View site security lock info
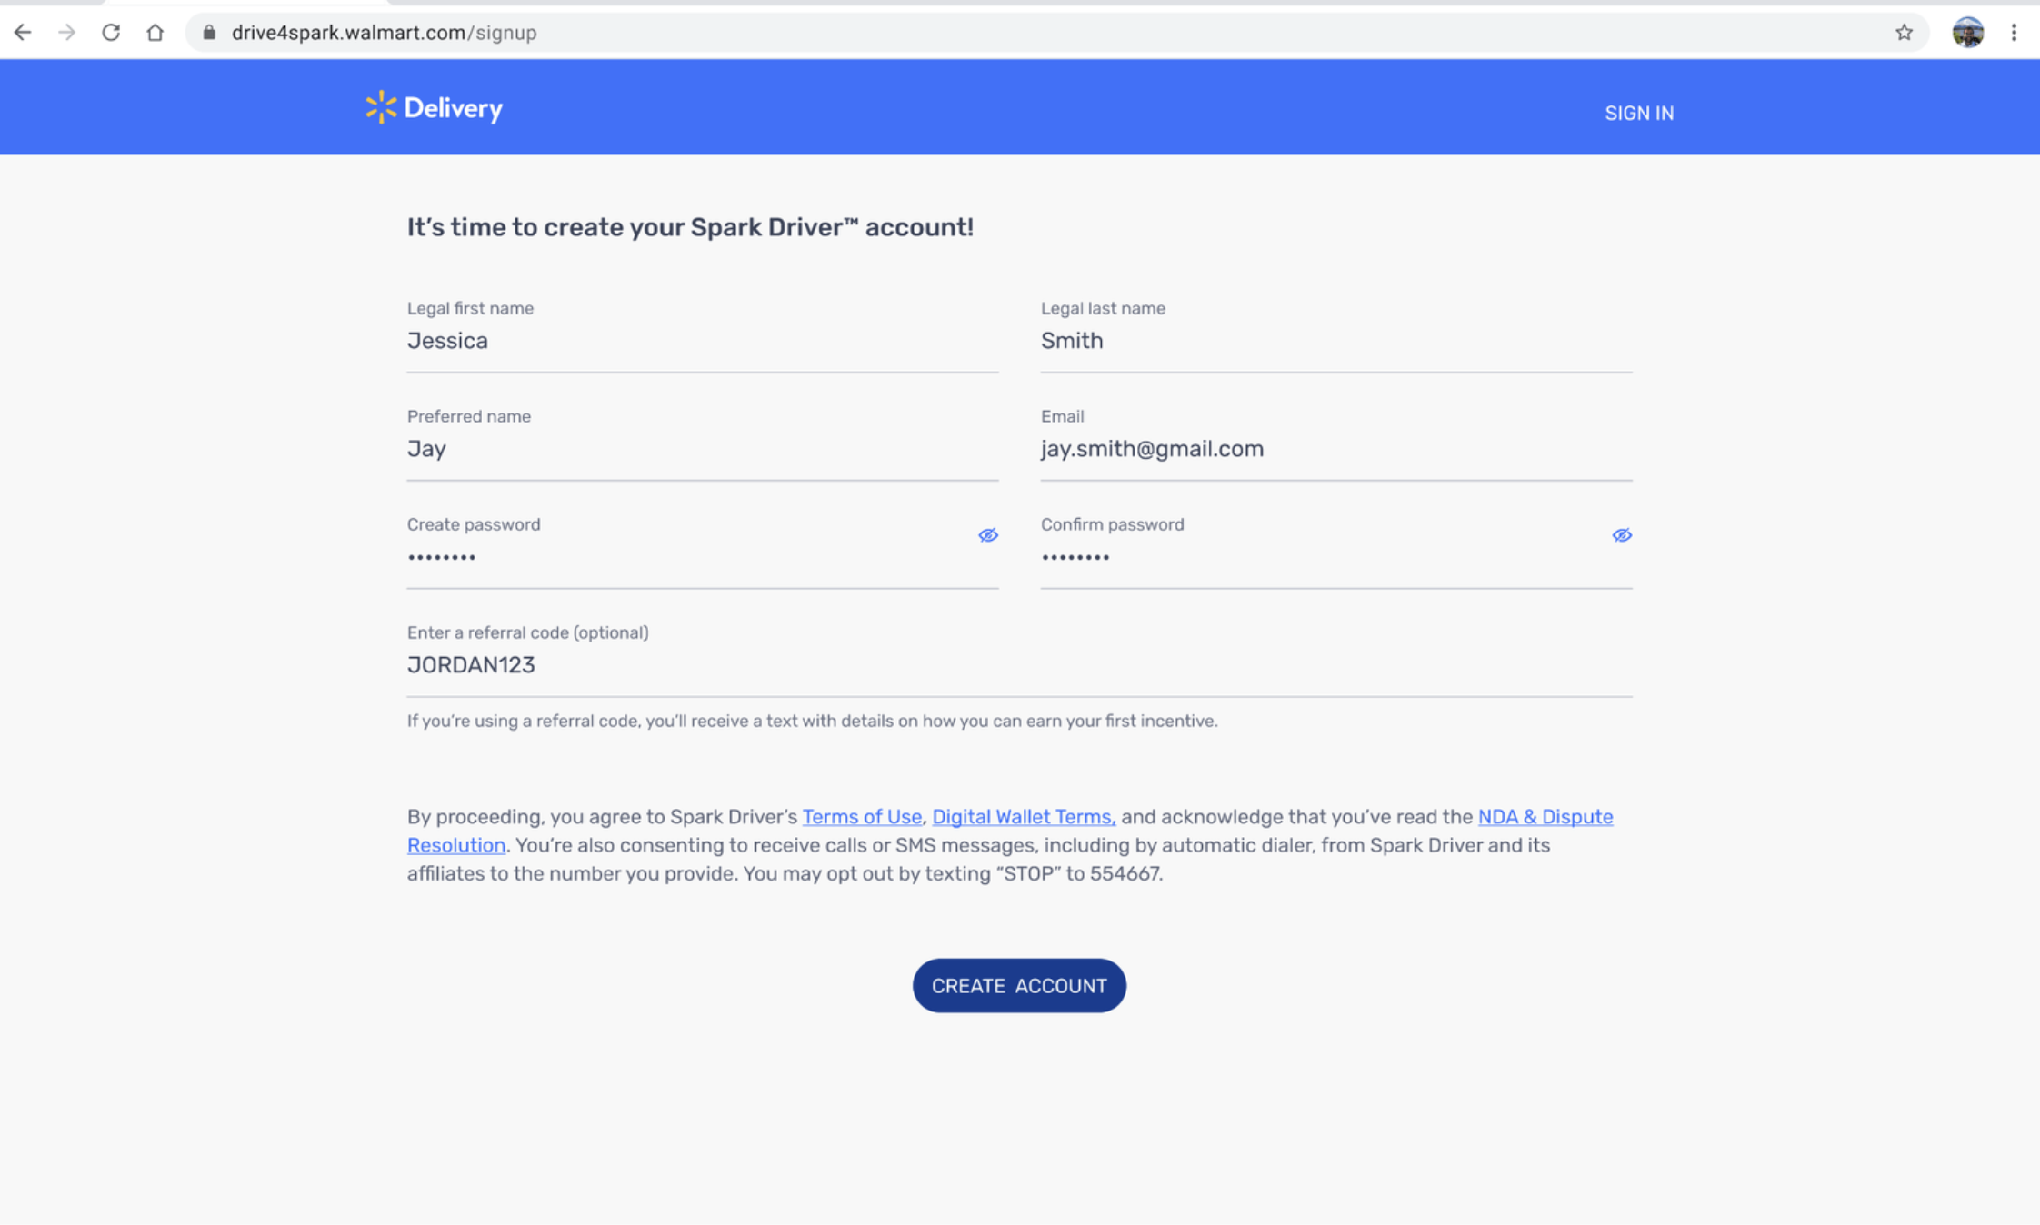This screenshot has width=2040, height=1225. click(209, 33)
